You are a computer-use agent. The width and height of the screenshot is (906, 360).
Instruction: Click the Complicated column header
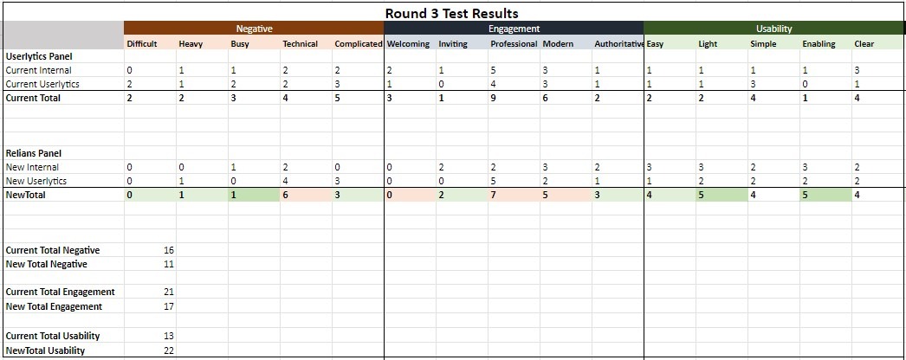click(358, 44)
